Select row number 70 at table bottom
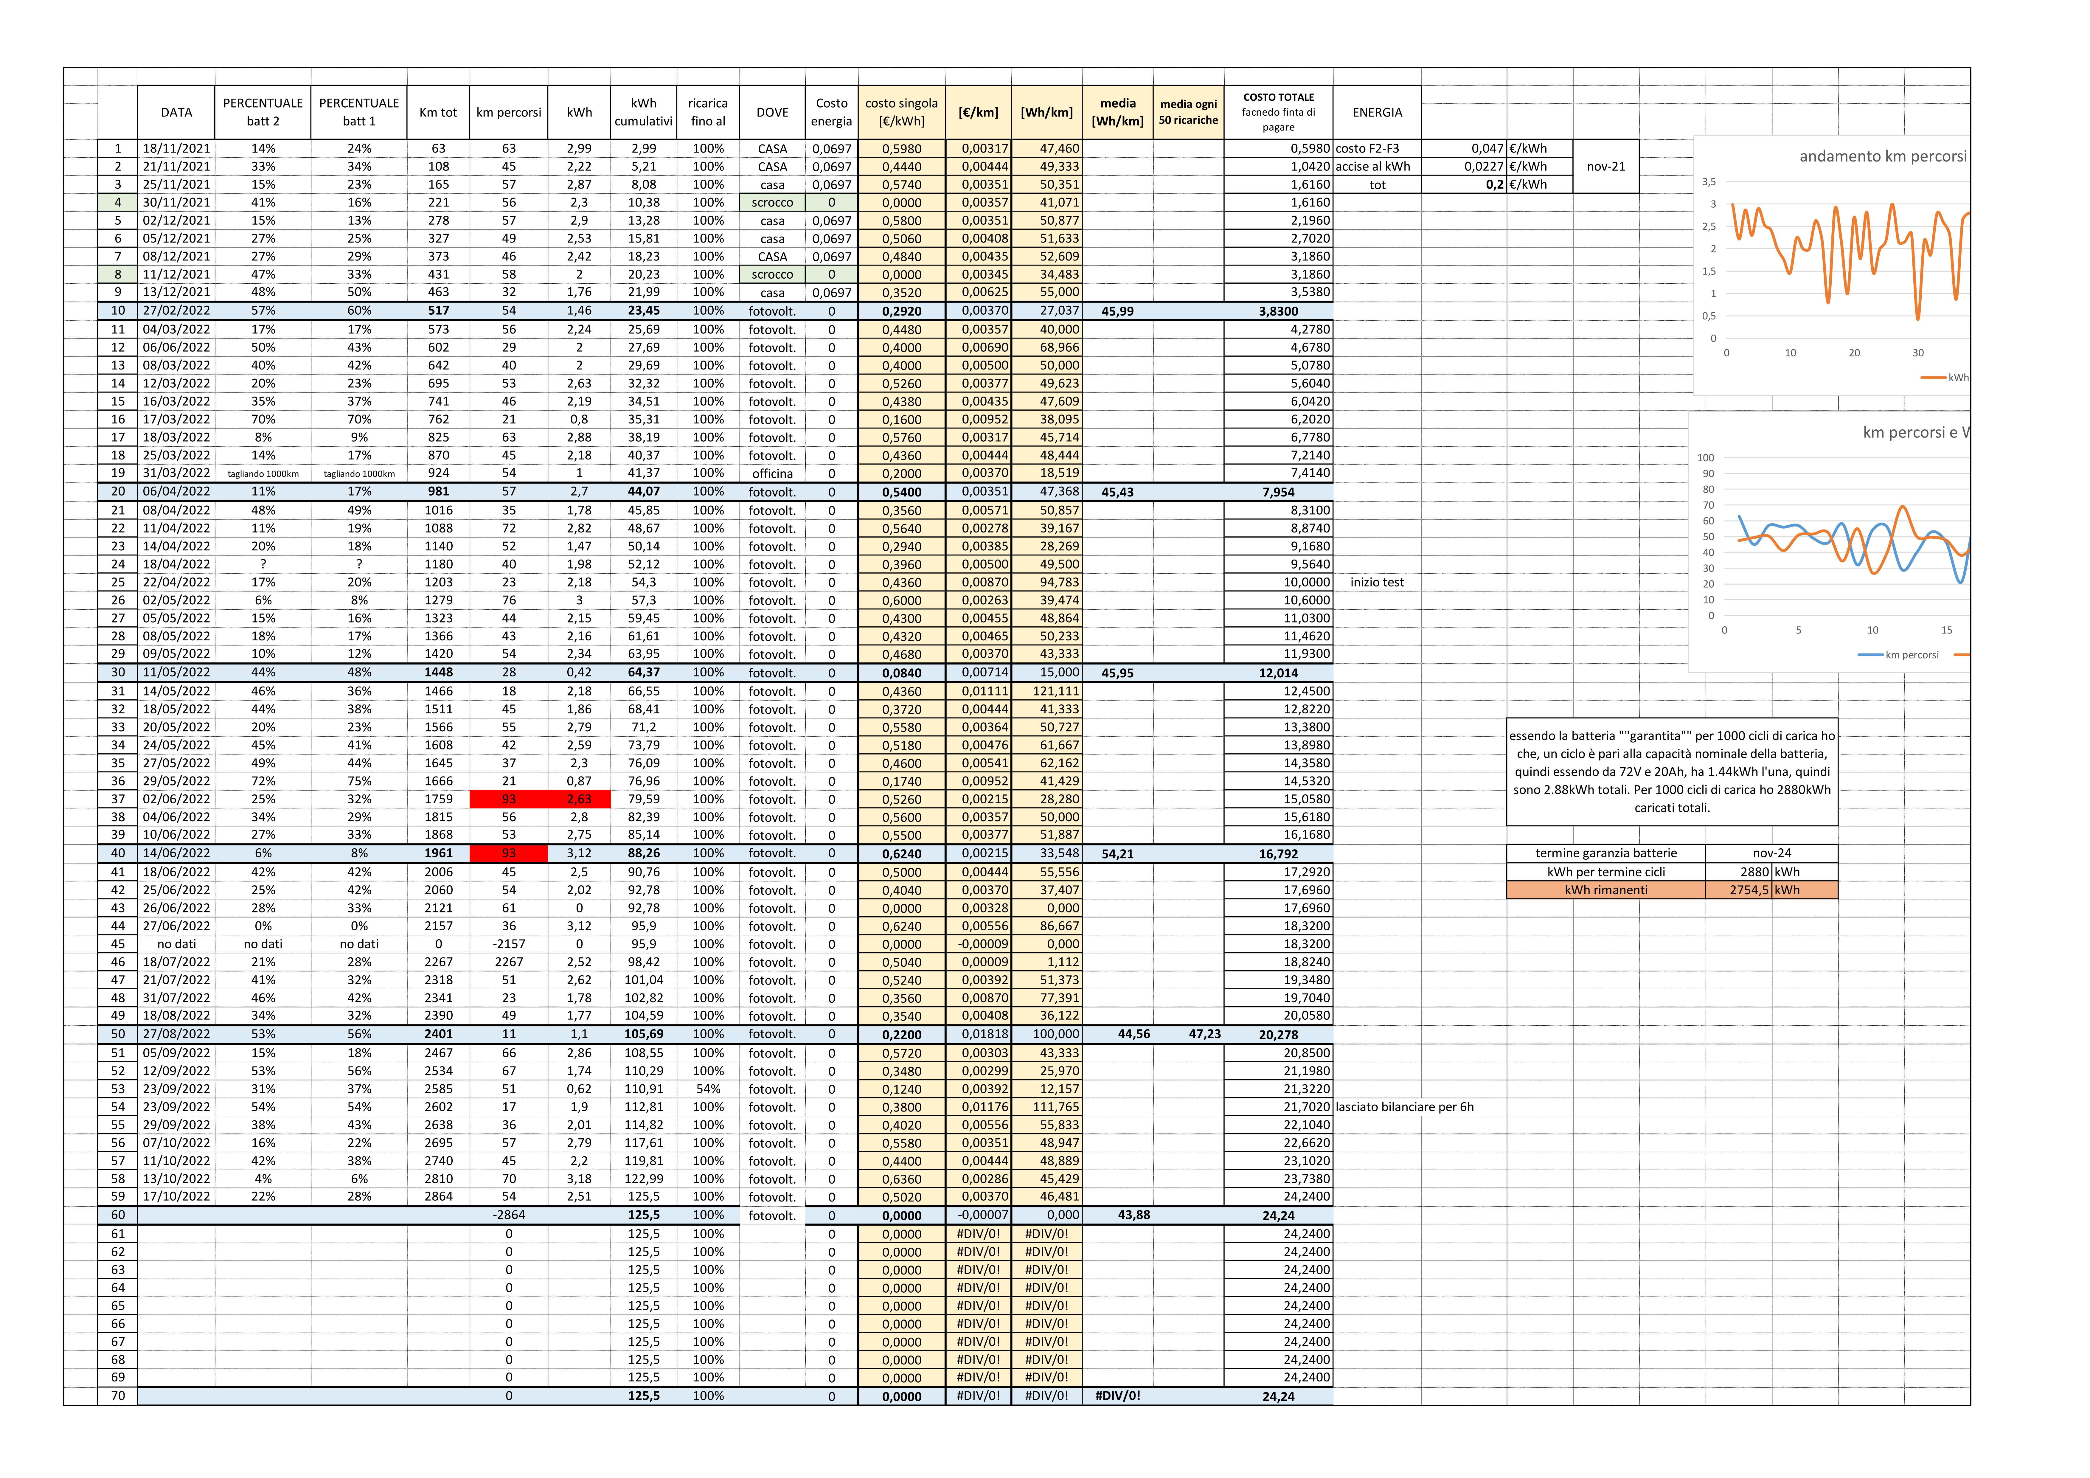Viewport: 2090px width, 1478px height. (x=117, y=1396)
